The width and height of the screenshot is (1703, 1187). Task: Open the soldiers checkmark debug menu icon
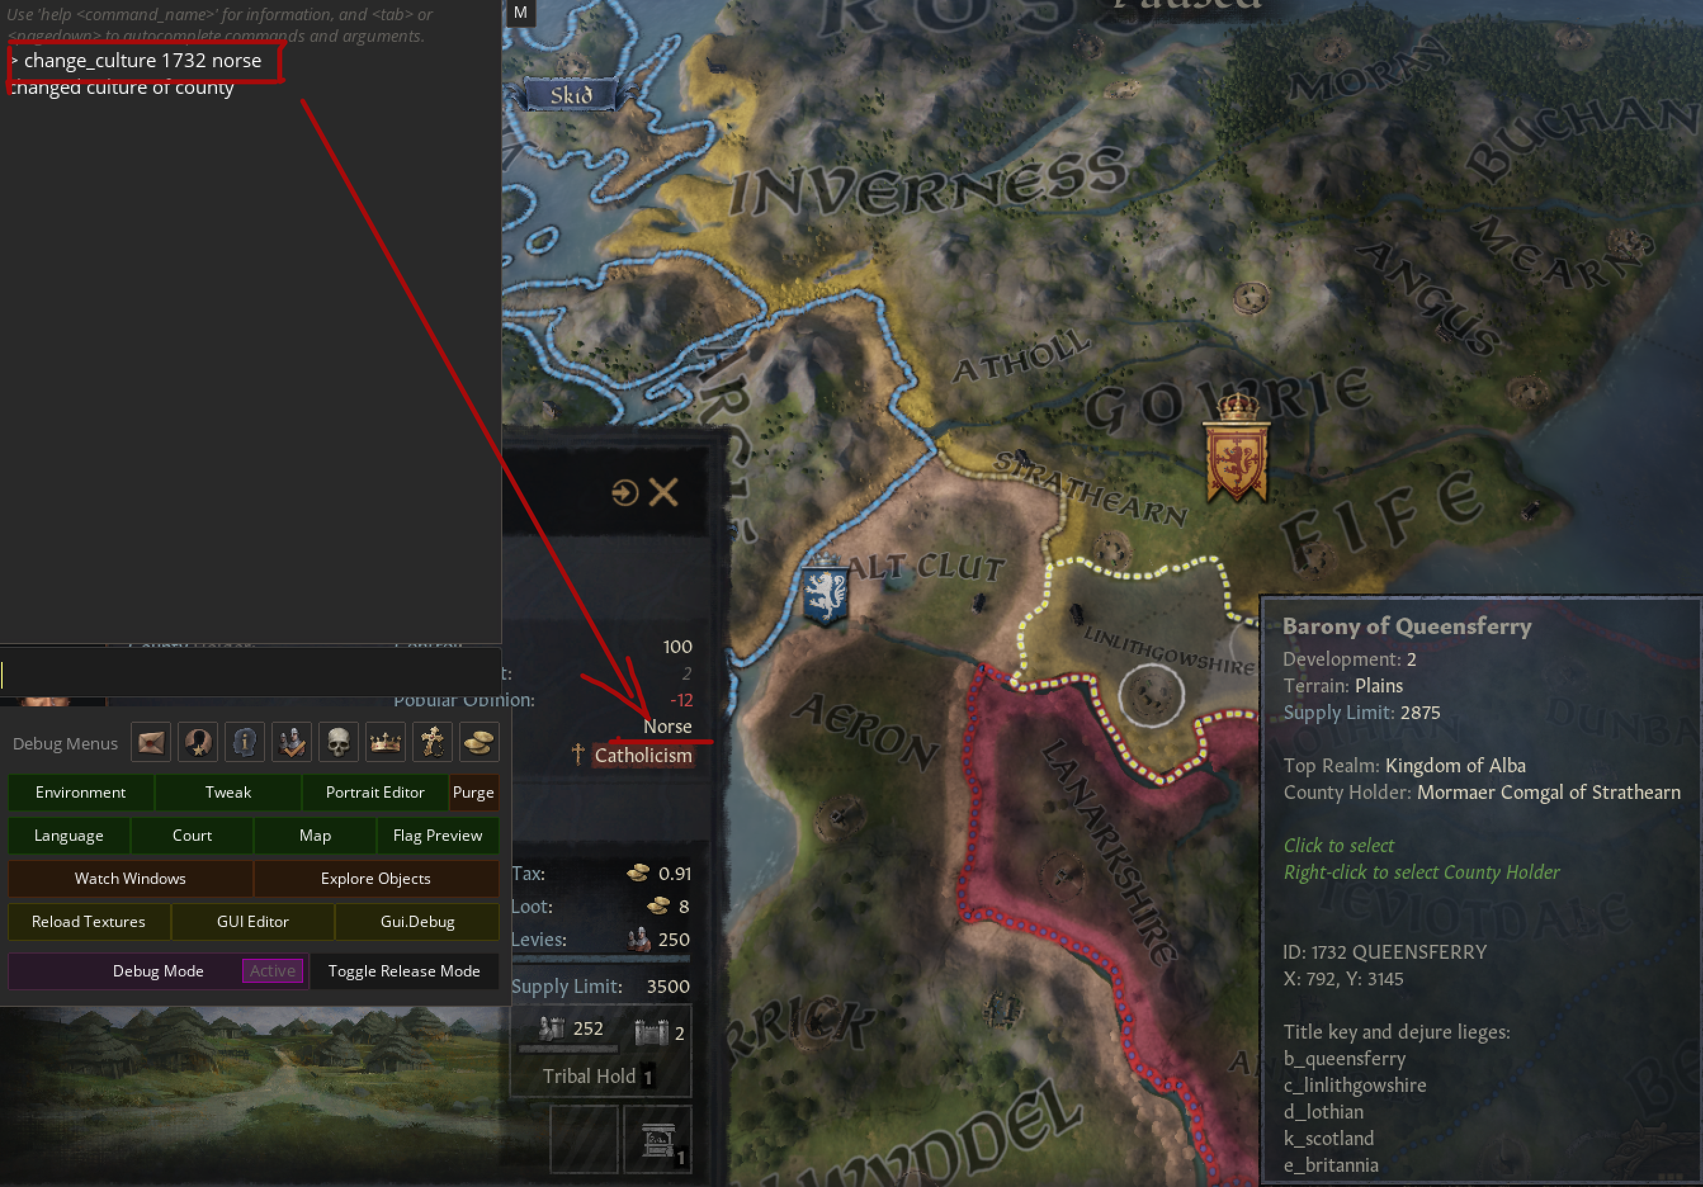pos(292,742)
